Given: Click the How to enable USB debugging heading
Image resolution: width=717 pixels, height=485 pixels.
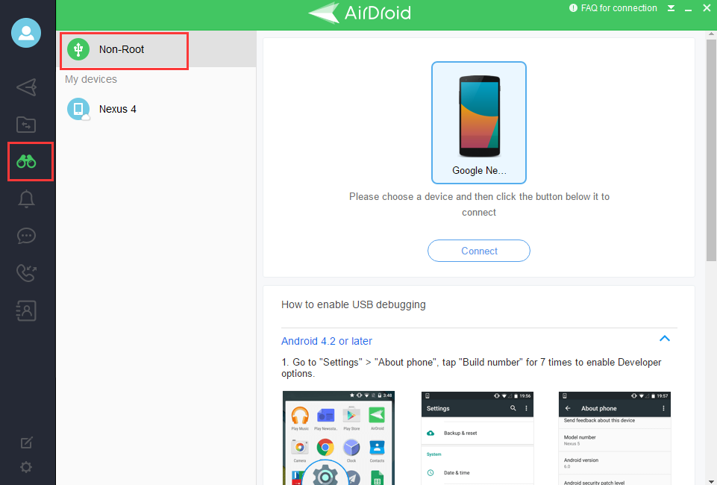Looking at the screenshot, I should point(354,304).
